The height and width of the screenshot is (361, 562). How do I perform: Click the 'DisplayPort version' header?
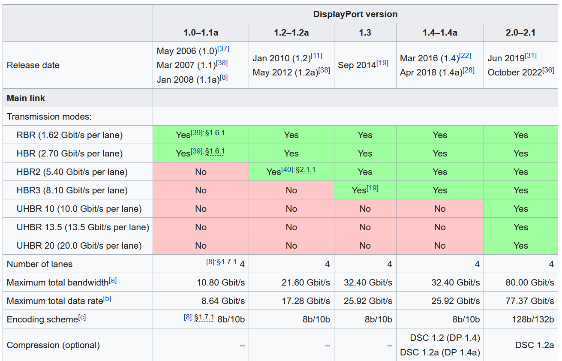coord(355,14)
